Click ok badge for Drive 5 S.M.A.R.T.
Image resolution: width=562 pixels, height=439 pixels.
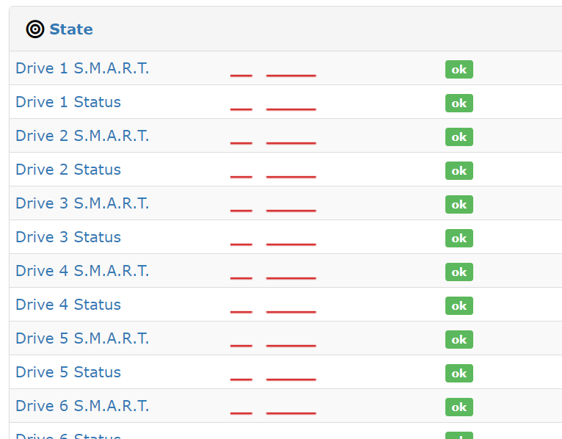(459, 339)
